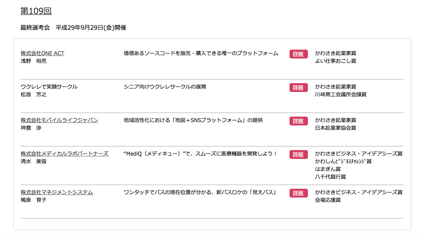The image size is (426, 238).
Task: Click 詳細 button for MediQ entry
Action: (x=298, y=154)
